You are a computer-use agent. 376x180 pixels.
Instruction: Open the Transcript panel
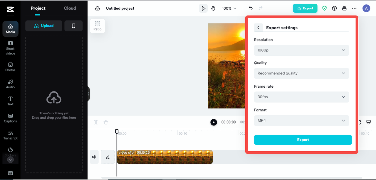(x=10, y=135)
